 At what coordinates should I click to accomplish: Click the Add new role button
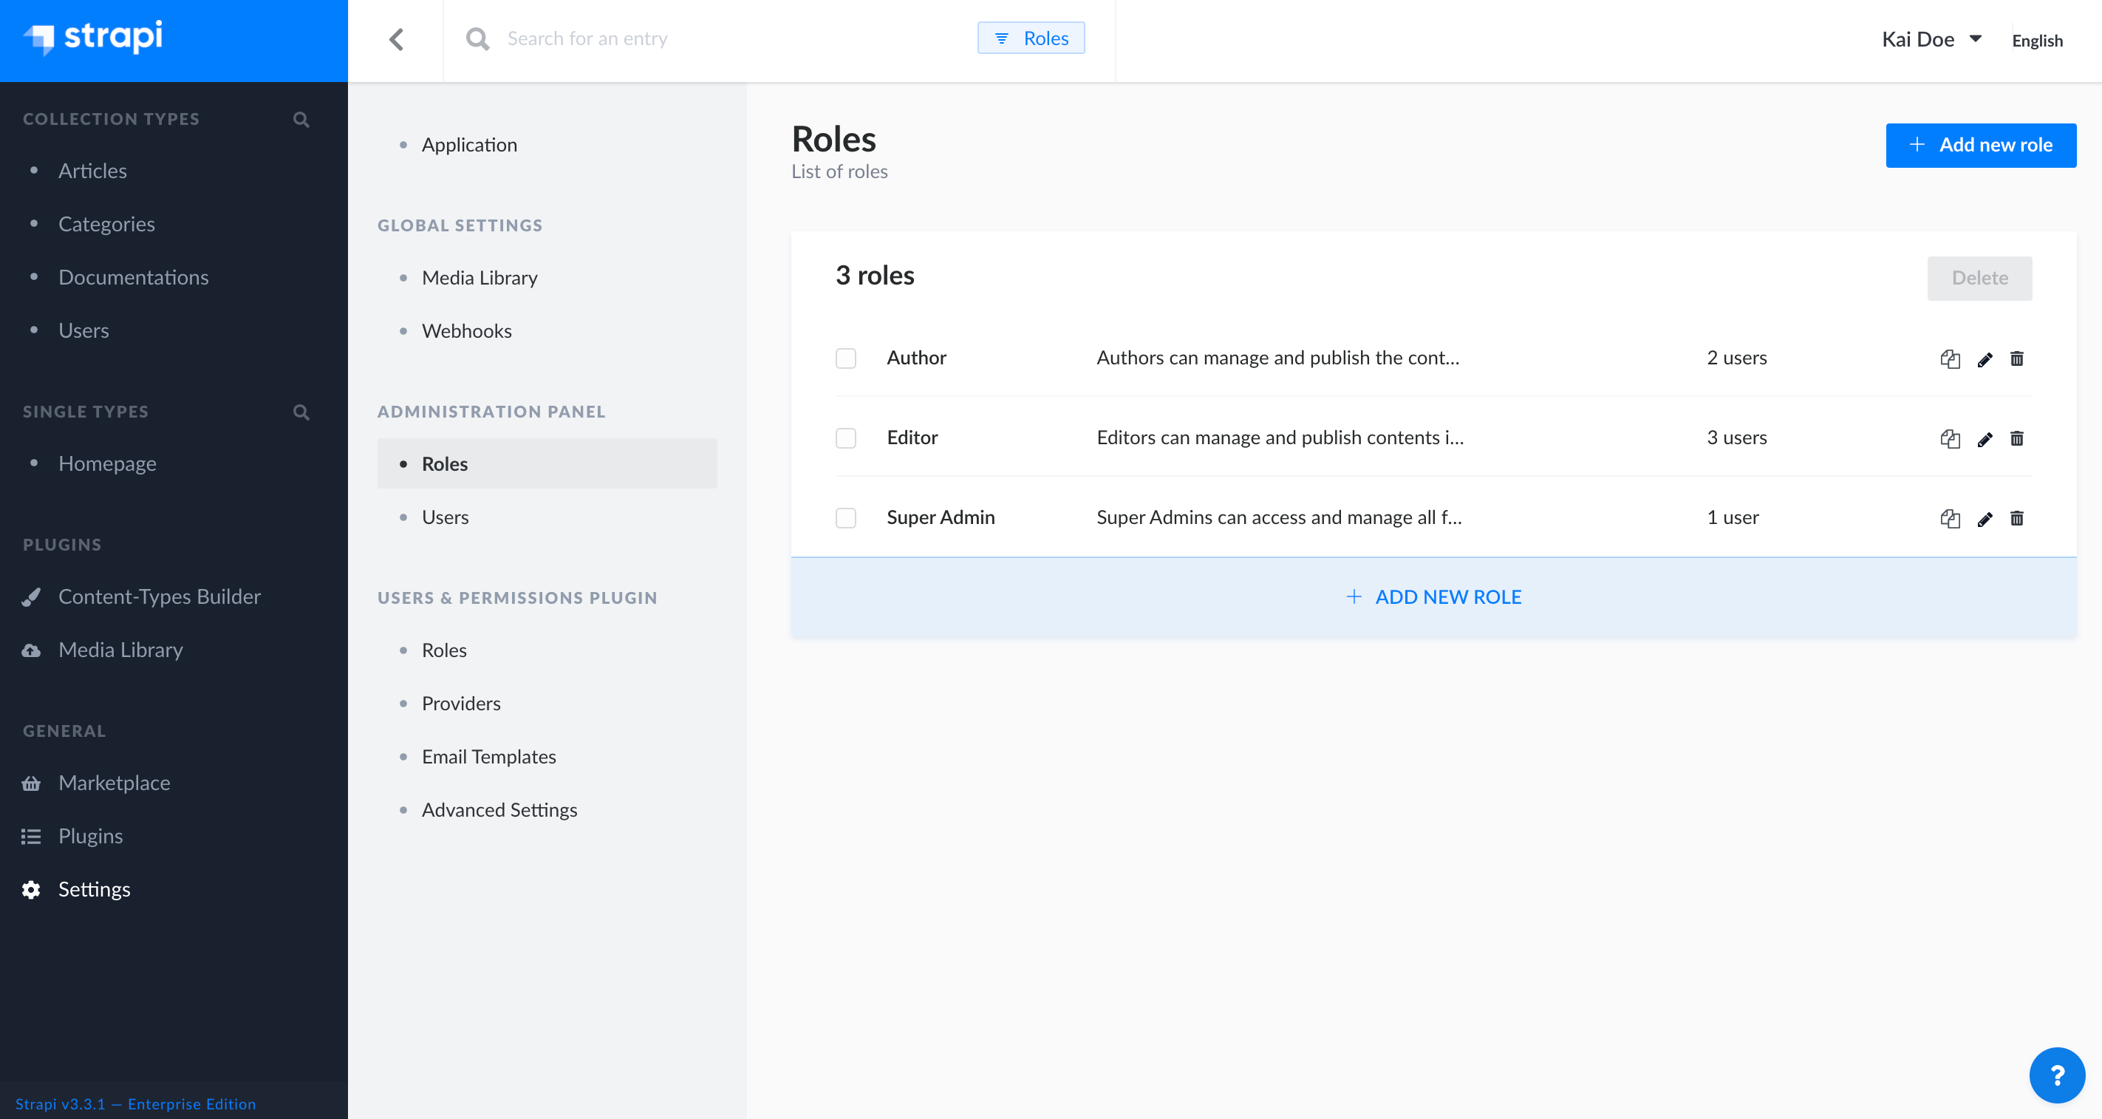(1982, 144)
